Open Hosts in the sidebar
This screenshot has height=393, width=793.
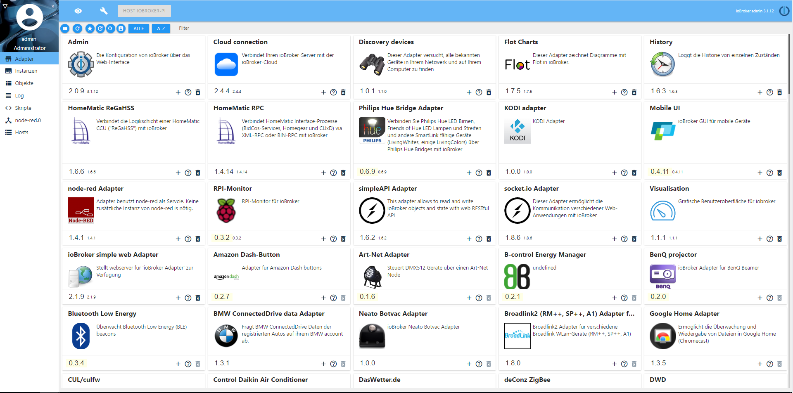[29, 133]
